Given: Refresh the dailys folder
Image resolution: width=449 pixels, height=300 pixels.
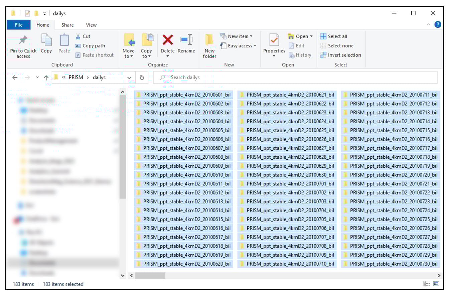Looking at the screenshot, I should pos(142,78).
